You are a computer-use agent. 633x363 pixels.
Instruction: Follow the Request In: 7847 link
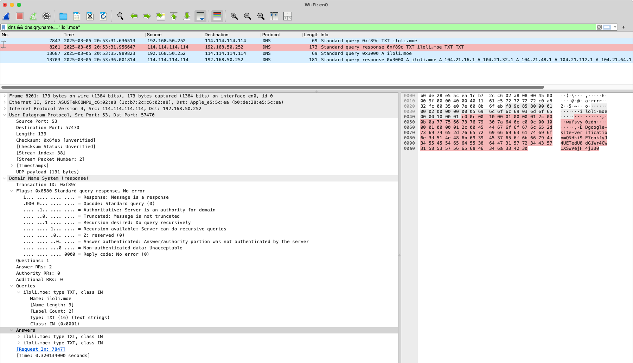point(41,349)
